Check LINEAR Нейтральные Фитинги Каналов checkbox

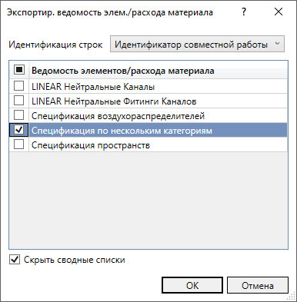(18, 101)
